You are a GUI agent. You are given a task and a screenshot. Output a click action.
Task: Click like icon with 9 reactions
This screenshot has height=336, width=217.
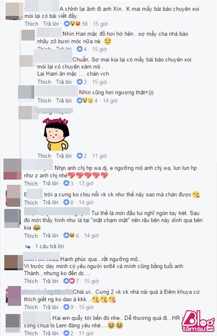point(66,307)
